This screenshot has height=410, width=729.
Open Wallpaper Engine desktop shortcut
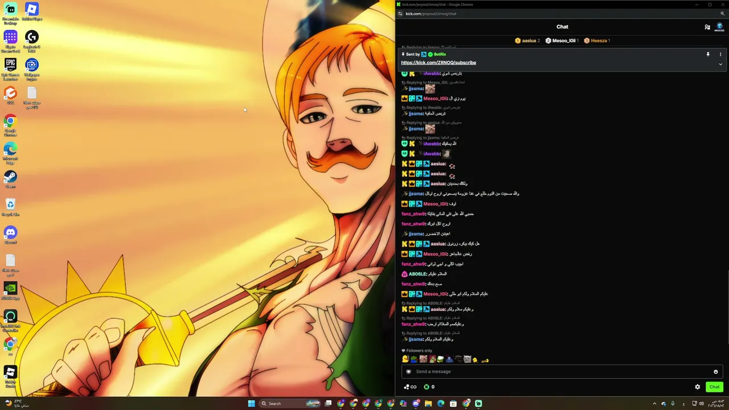[32, 69]
